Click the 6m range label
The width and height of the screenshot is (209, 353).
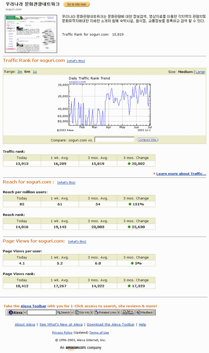click(x=27, y=71)
